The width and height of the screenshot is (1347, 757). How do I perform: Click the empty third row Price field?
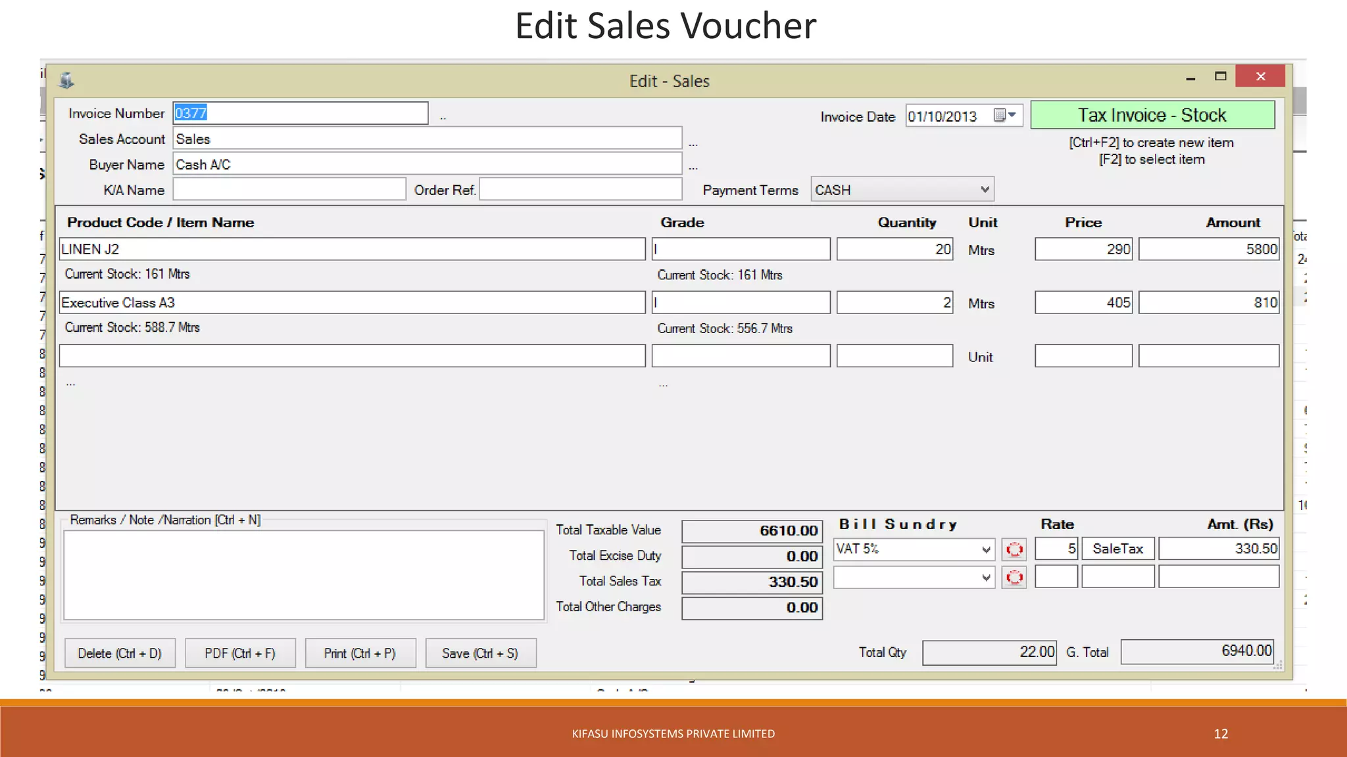1084,356
